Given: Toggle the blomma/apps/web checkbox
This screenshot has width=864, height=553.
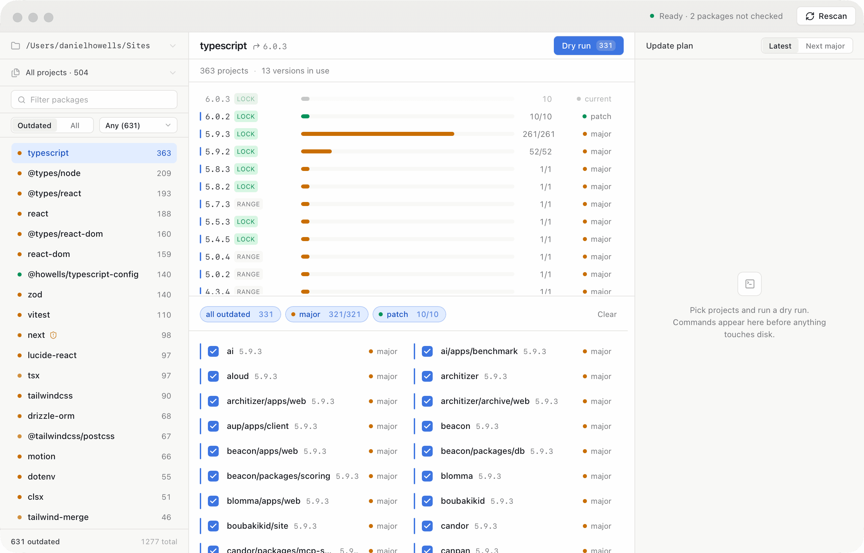Looking at the screenshot, I should 214,501.
